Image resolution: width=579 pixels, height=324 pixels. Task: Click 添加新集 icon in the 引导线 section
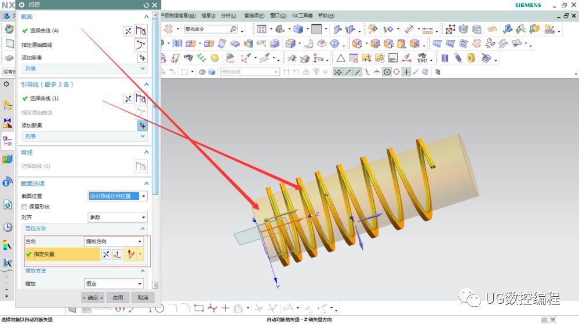141,125
